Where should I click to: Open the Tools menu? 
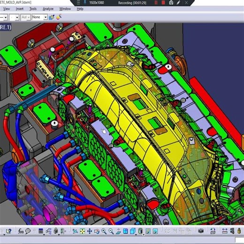point(33,9)
